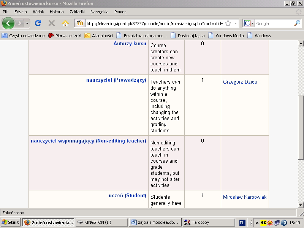The width and height of the screenshot is (304, 228).
Task: Open the nauczyciel (Prowadzący) role link
Action: point(116,80)
